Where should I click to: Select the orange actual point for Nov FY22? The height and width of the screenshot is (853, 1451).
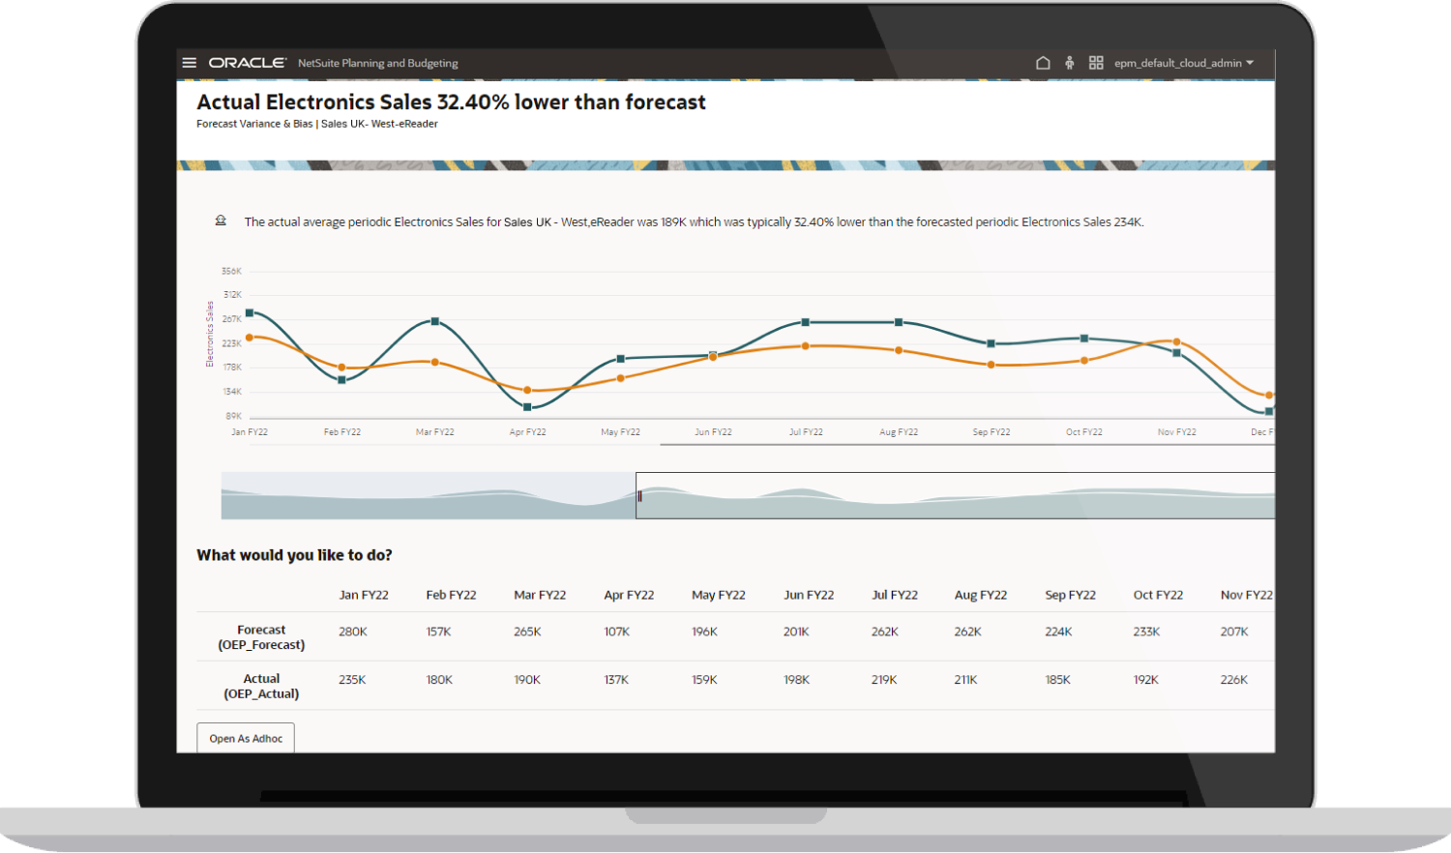coord(1176,341)
